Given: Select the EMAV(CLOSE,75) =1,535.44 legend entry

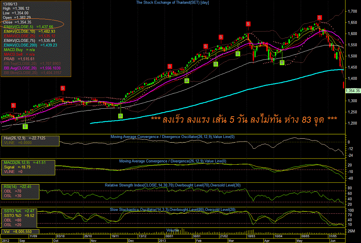Looking at the screenshot, I should [30, 40].
